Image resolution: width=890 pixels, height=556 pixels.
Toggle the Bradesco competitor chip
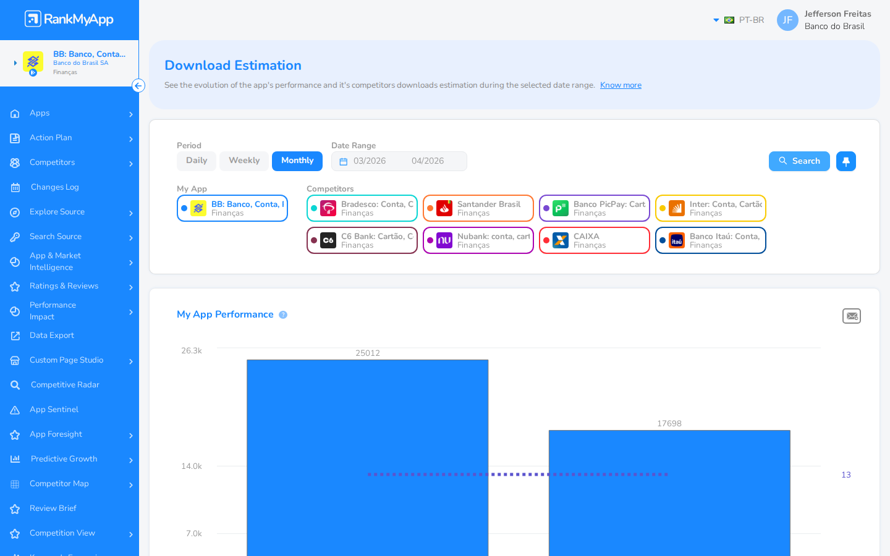[x=362, y=208]
